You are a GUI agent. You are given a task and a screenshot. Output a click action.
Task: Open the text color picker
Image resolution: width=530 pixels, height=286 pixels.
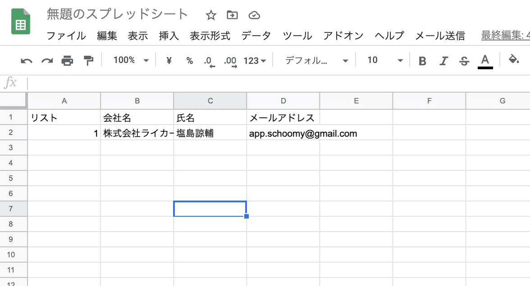coord(486,60)
